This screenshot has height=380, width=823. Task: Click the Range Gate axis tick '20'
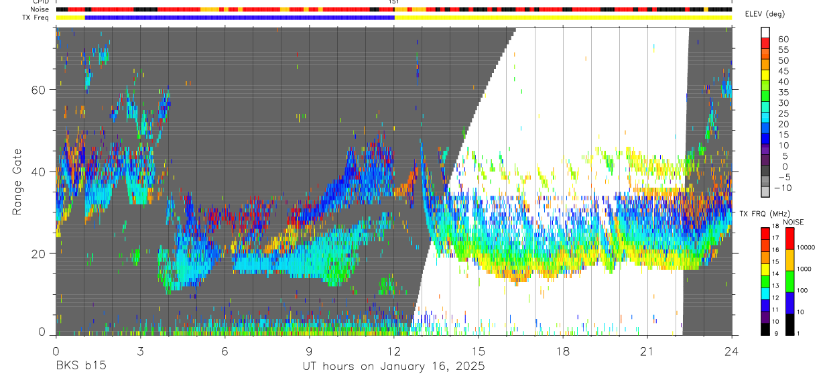(38, 253)
